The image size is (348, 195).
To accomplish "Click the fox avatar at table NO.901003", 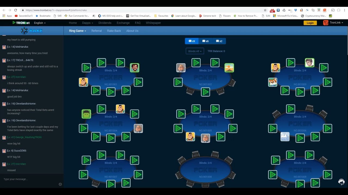I will point(273,82).
